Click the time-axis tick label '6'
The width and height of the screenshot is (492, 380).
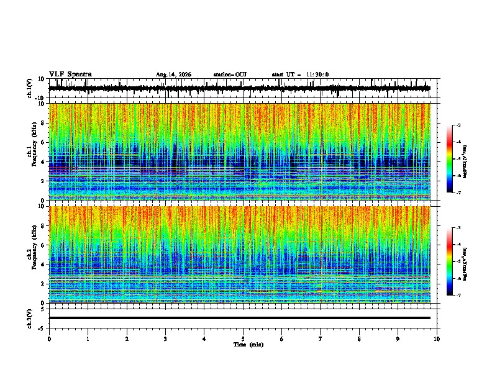coord(282,339)
